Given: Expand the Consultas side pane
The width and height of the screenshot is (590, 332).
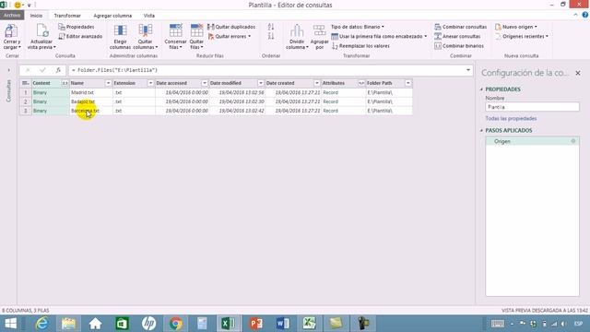Looking at the screenshot, I should coord(8,70).
